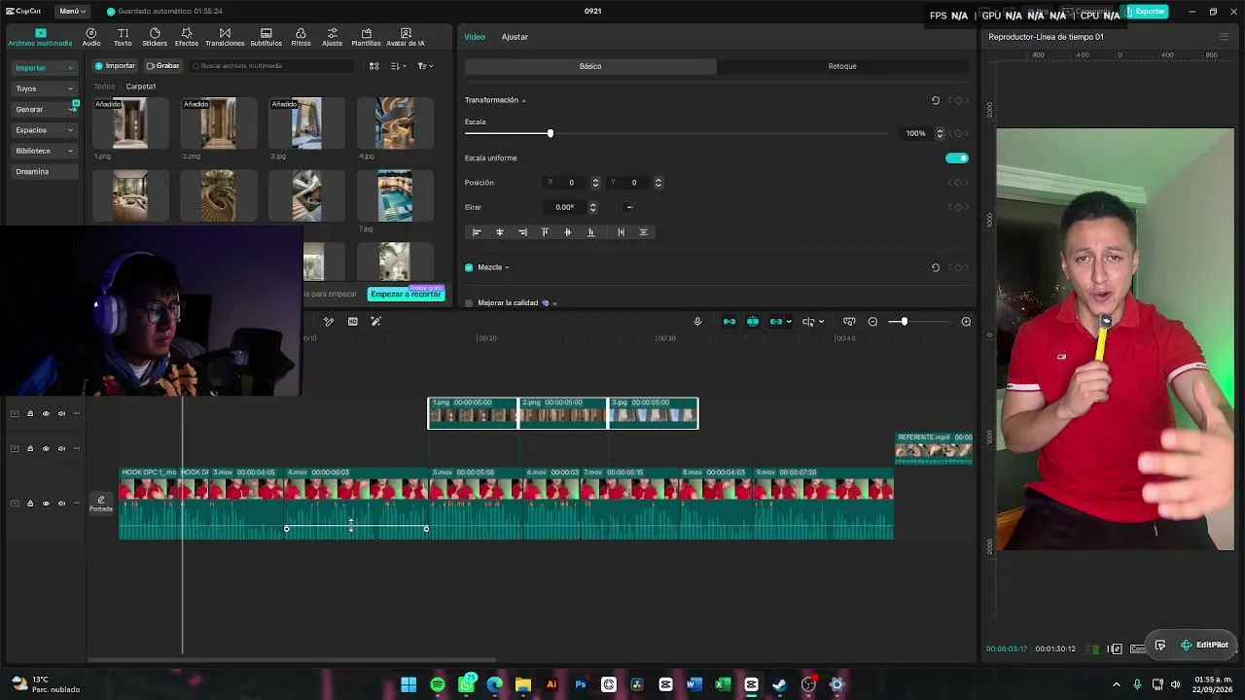The image size is (1245, 700).
Task: Open the Efectos panel
Action: pos(187,37)
